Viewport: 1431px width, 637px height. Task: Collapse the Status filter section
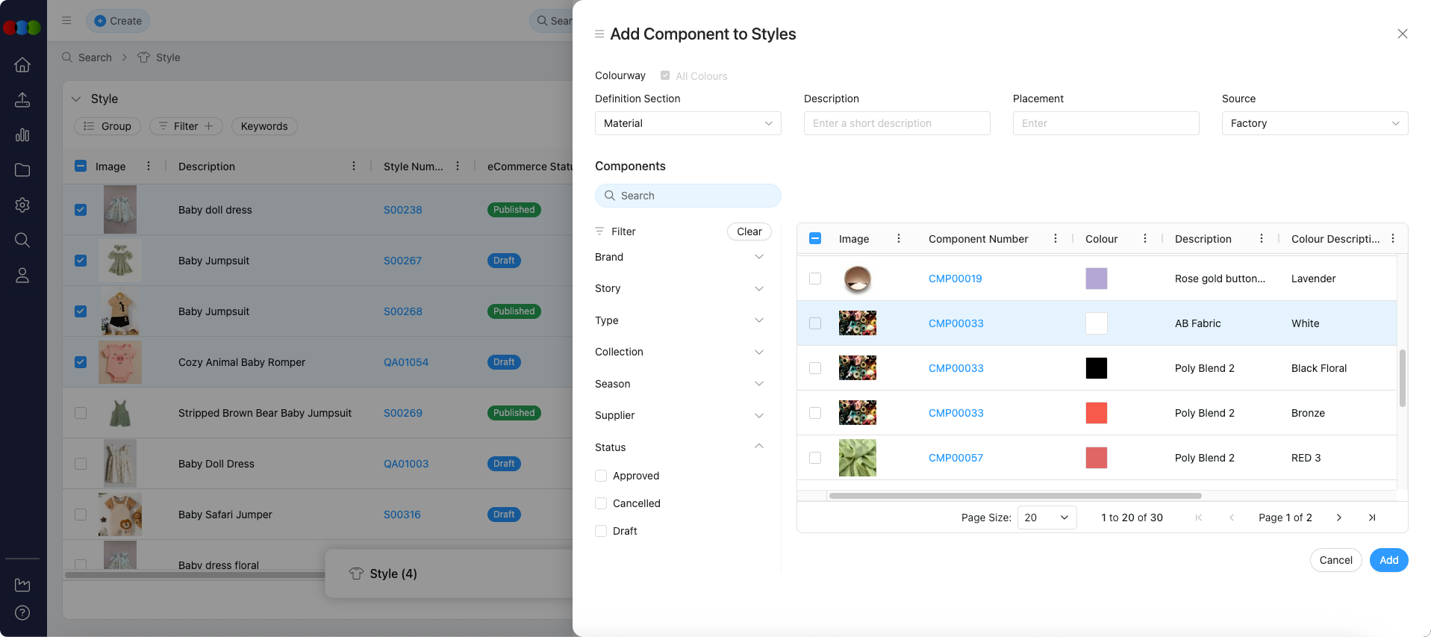coord(758,447)
